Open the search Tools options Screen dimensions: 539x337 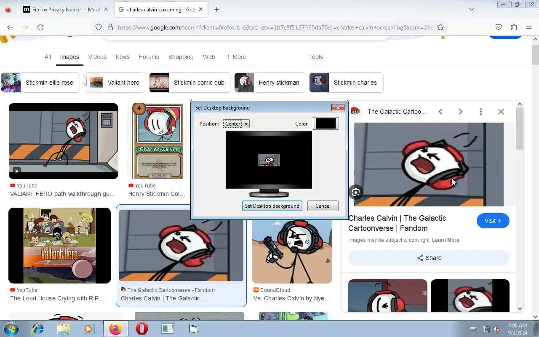[x=316, y=57]
